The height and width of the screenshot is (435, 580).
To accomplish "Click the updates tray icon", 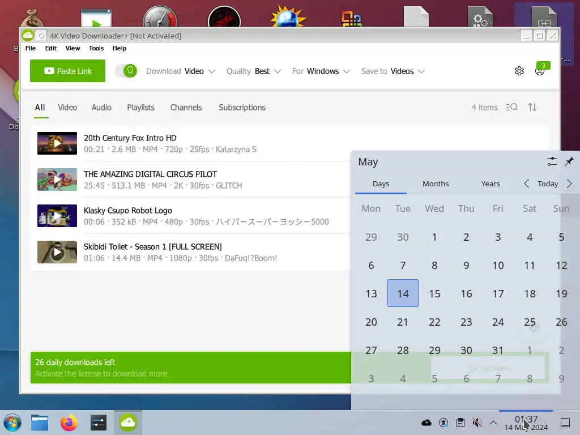I will point(443,423).
